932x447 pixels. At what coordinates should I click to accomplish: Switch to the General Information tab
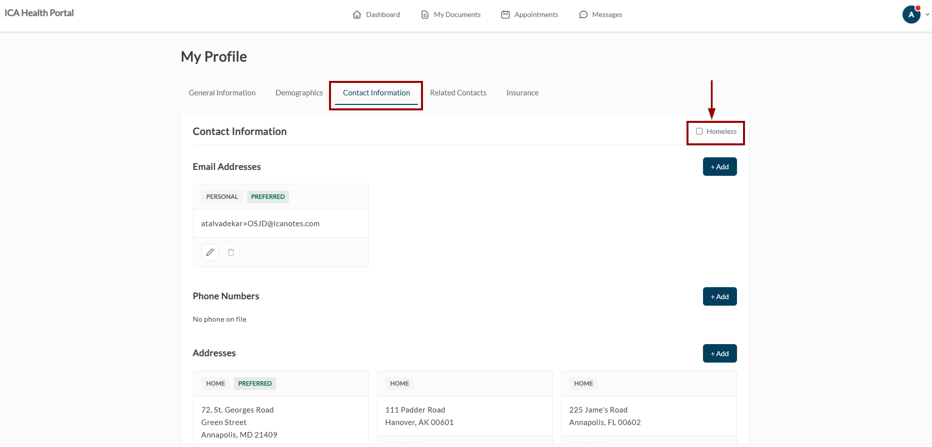(222, 93)
